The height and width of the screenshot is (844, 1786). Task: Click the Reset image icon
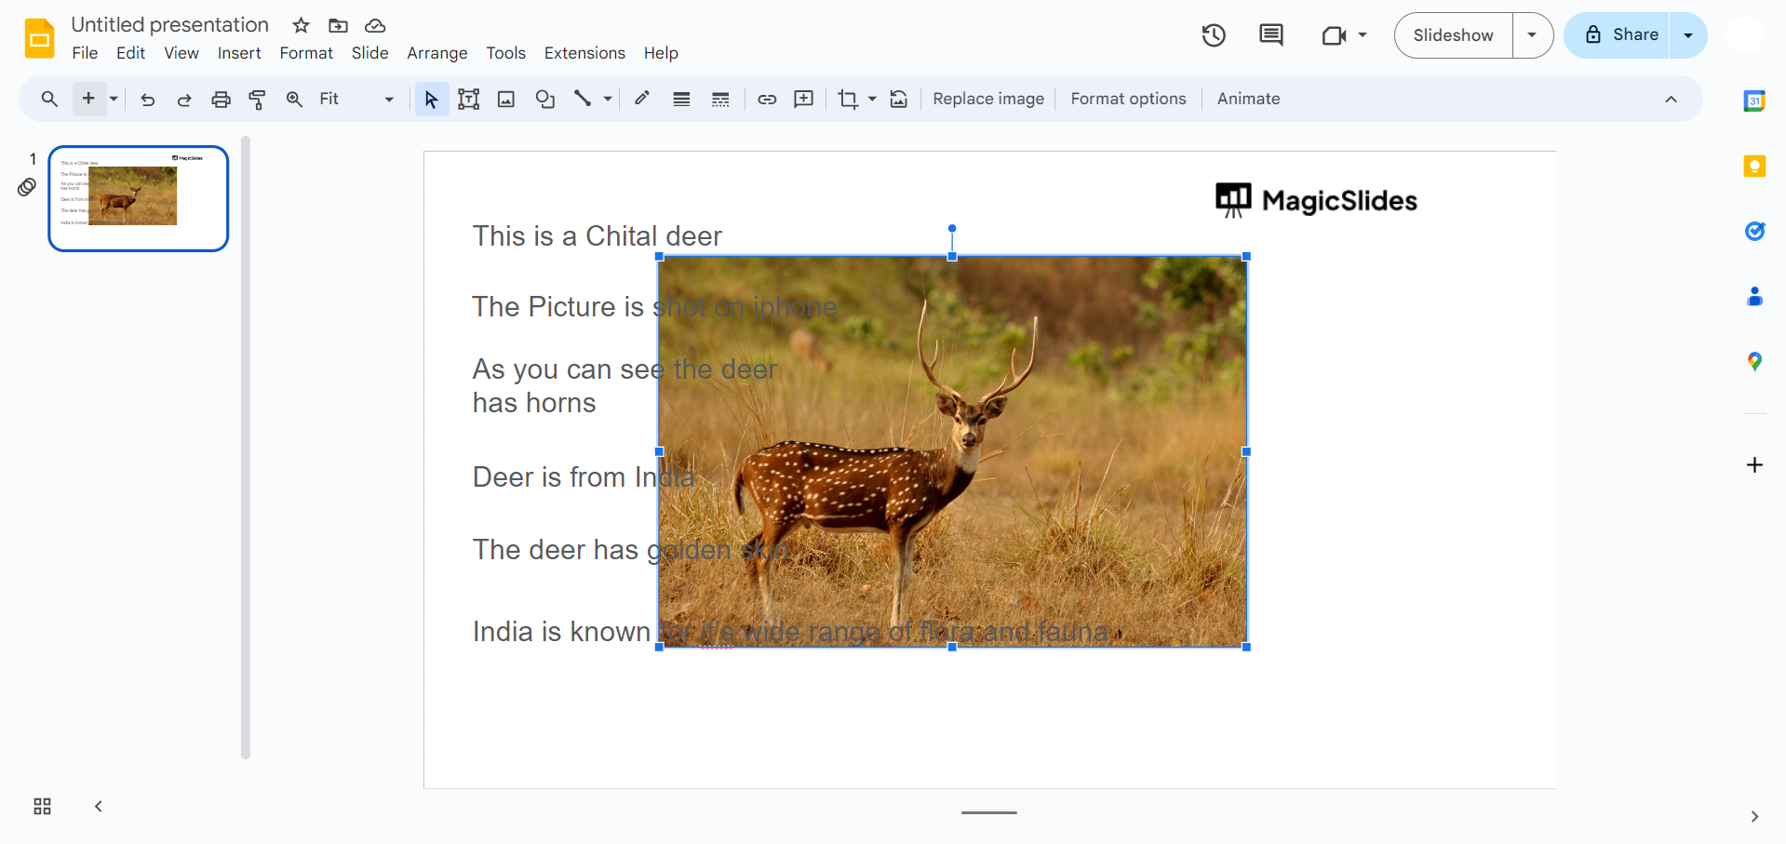click(x=899, y=100)
